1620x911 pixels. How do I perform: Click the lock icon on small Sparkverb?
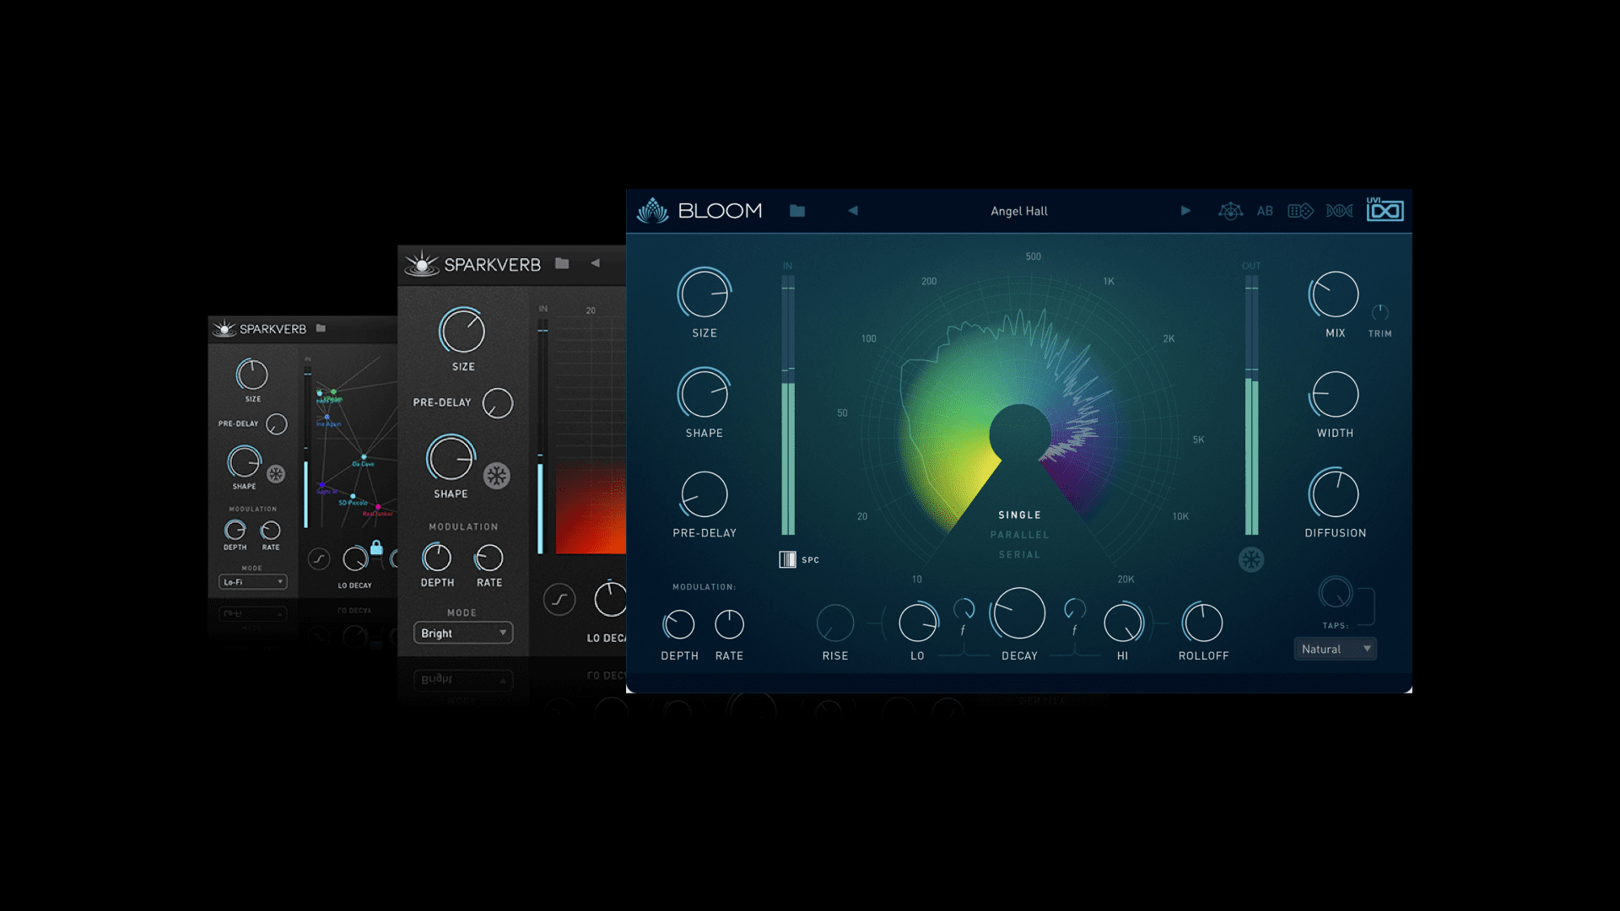coord(376,548)
